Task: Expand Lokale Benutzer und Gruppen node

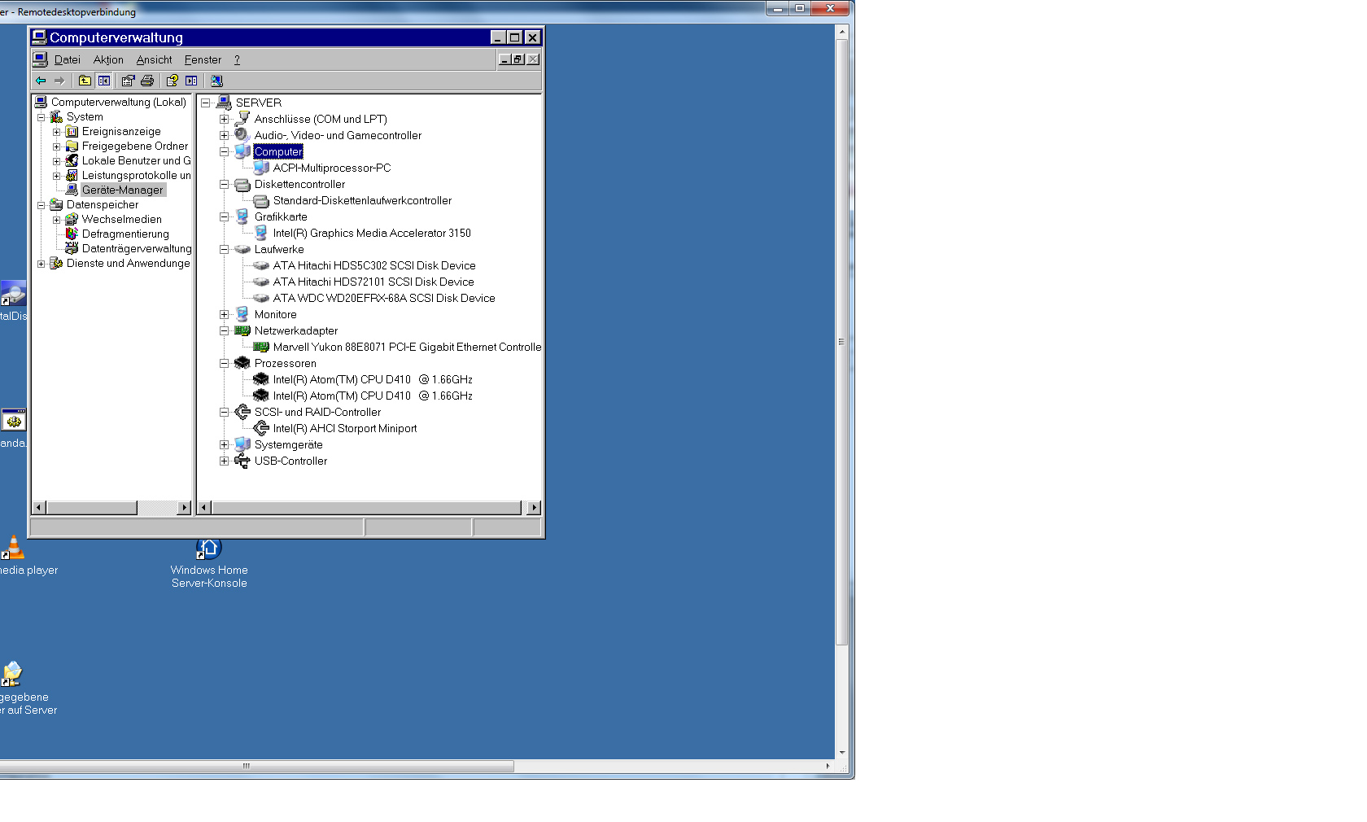Action: pos(56,161)
